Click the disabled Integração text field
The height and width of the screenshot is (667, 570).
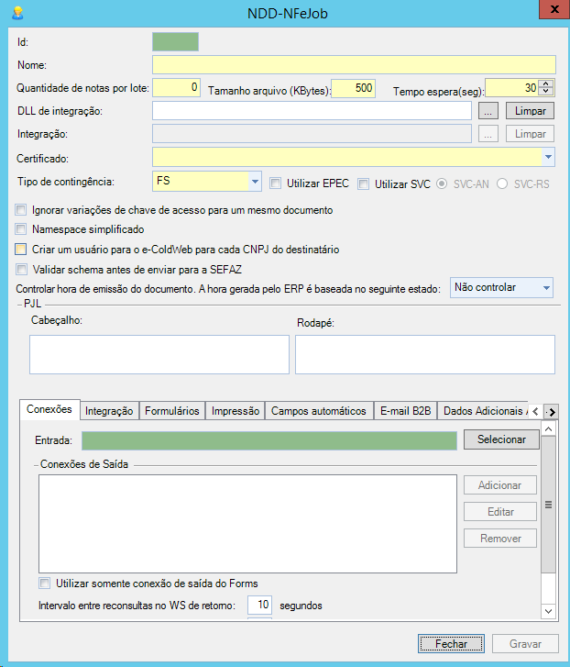(312, 134)
